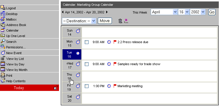Click the Go button

(212, 12)
